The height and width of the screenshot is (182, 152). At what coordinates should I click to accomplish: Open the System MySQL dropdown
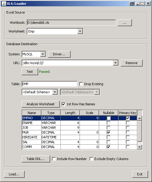pos(43,54)
